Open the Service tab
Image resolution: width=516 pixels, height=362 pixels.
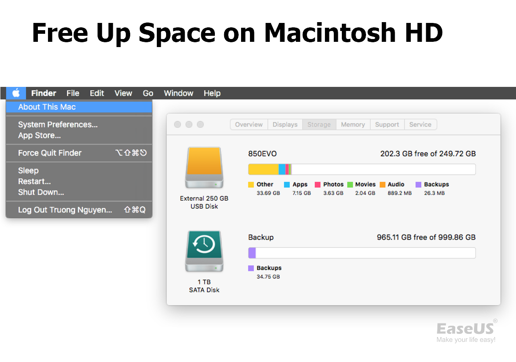pyautogui.click(x=420, y=125)
